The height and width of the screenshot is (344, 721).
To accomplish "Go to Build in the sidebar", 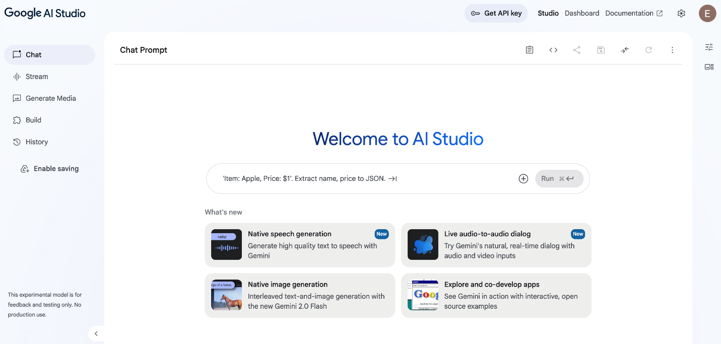I will tap(49, 120).
